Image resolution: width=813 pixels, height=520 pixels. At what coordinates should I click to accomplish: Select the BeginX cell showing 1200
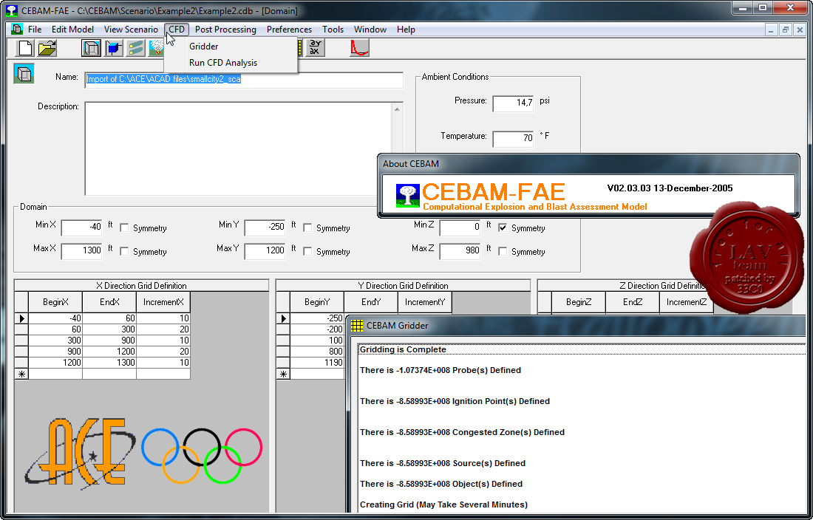click(x=55, y=363)
